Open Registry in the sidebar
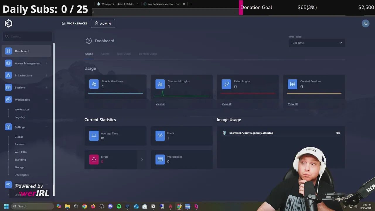This screenshot has height=211, width=375. [x=20, y=117]
